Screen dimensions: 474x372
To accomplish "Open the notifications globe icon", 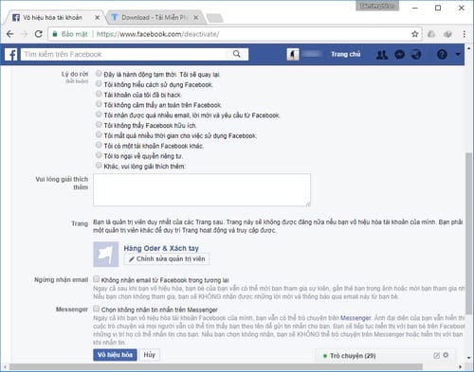I will pyautogui.click(x=416, y=55).
